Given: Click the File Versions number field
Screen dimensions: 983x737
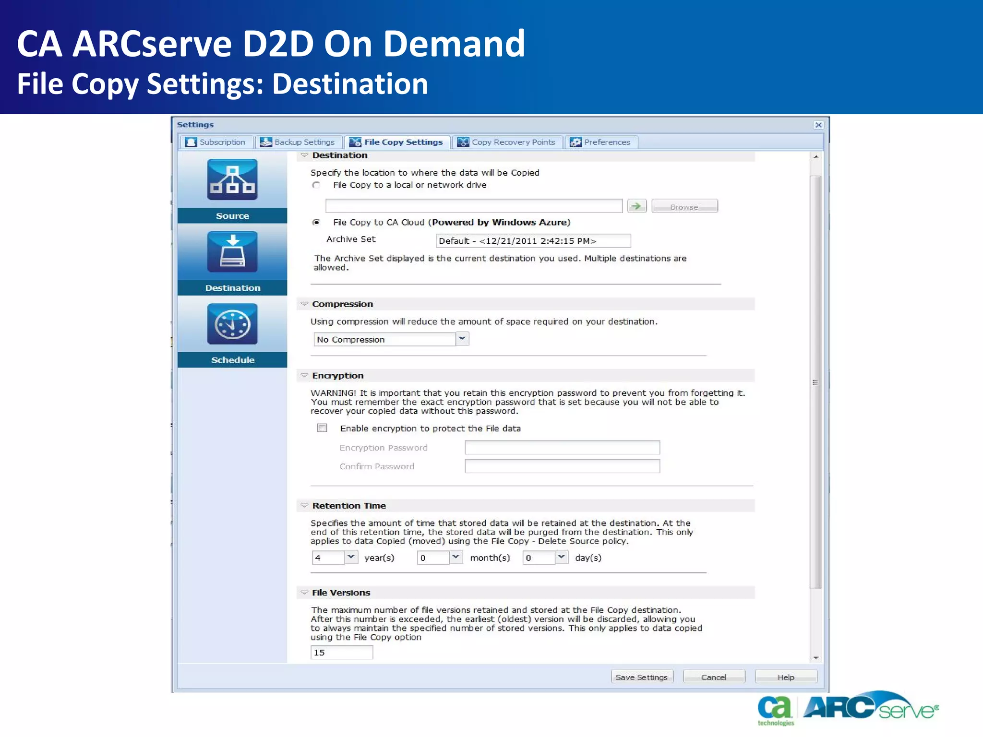Looking at the screenshot, I should click(x=342, y=652).
